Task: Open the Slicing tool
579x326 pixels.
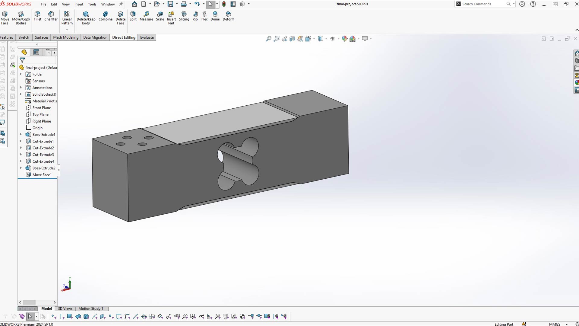Action: [x=184, y=16]
